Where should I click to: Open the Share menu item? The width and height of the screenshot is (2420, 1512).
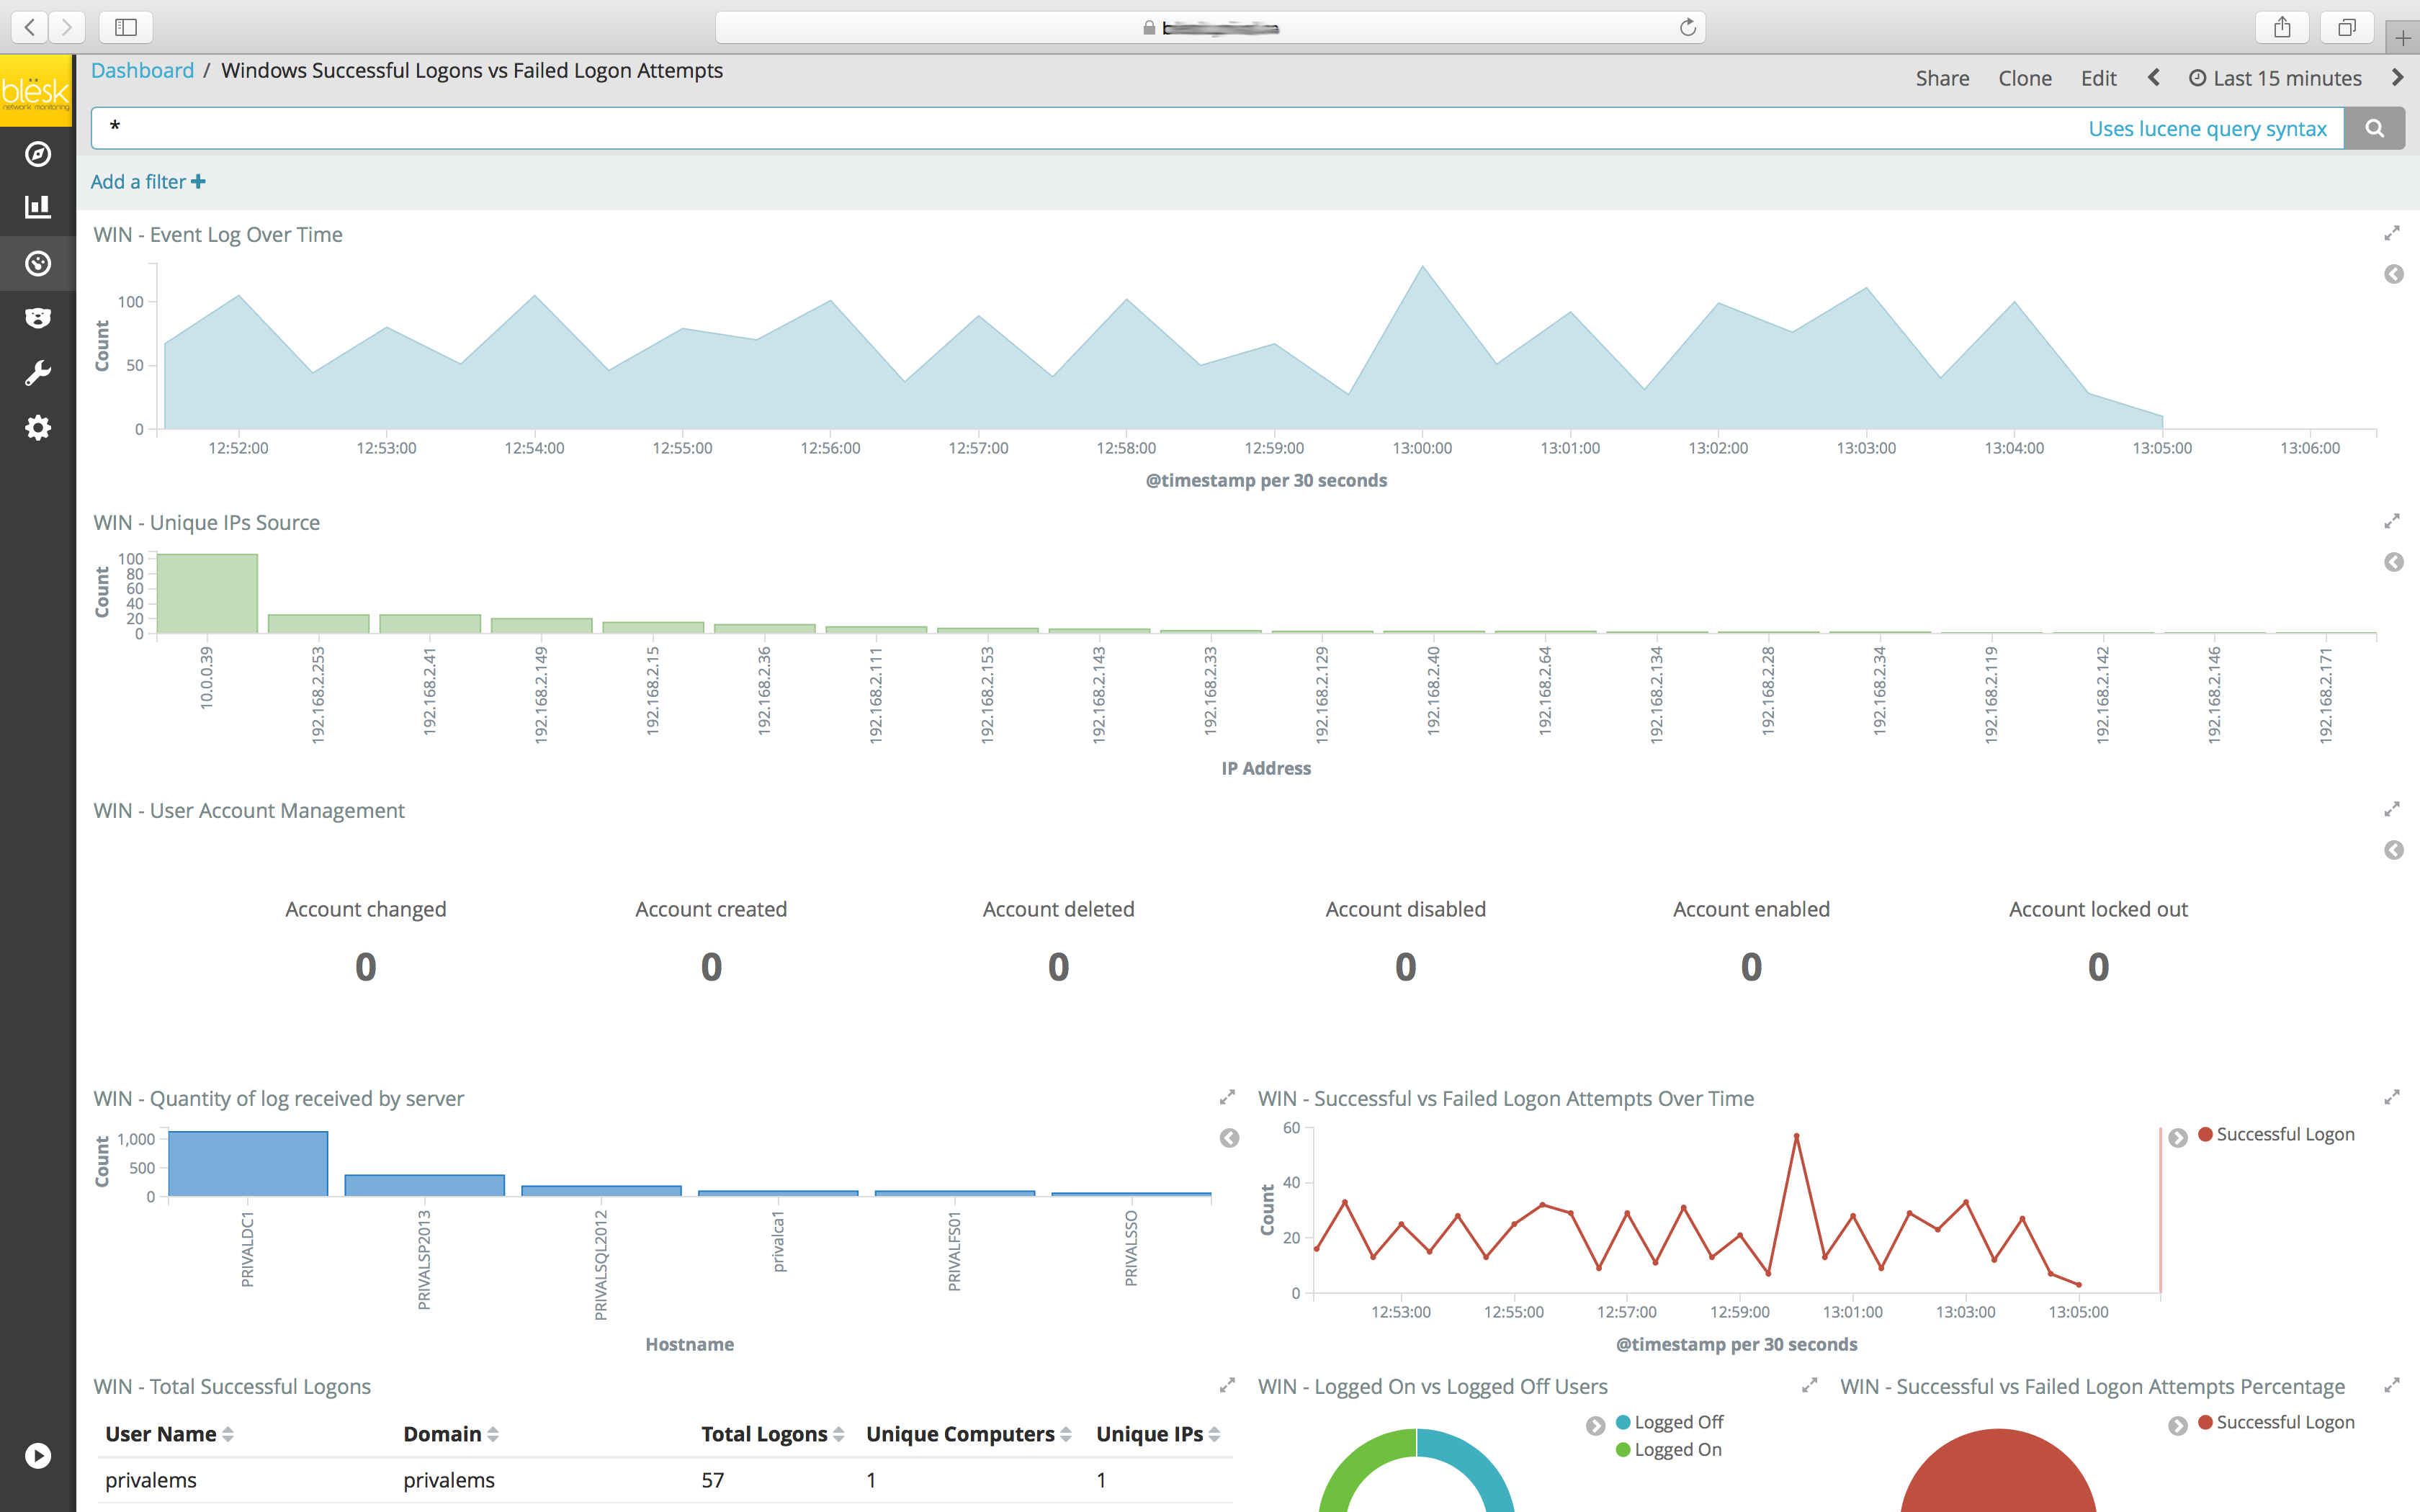(1942, 78)
